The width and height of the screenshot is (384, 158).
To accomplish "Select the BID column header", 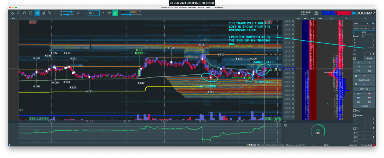I will pyautogui.click(x=305, y=19).
